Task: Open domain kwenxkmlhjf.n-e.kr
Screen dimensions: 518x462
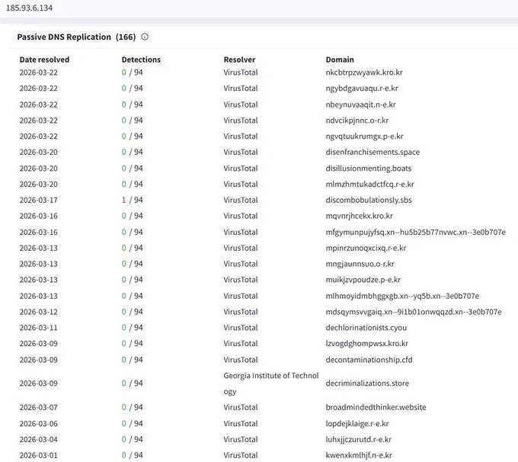Action: [x=359, y=455]
